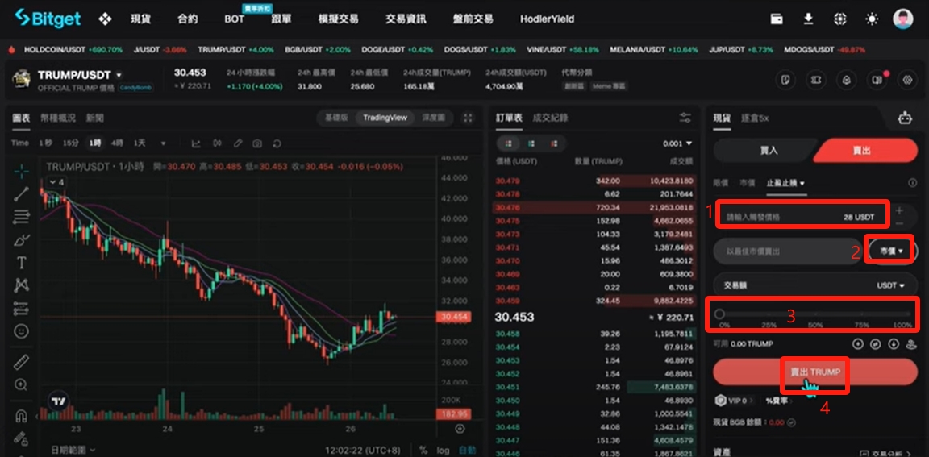Image resolution: width=929 pixels, height=457 pixels.
Task: Open the 0.001 price precision dropdown
Action: tap(677, 143)
